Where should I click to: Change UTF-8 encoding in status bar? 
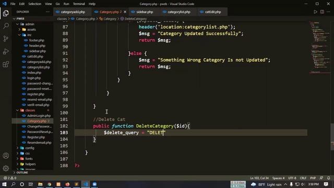point(292,178)
